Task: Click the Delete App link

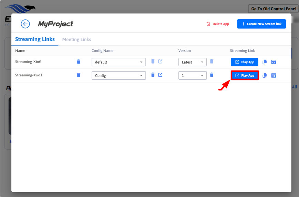Action: pos(217,24)
